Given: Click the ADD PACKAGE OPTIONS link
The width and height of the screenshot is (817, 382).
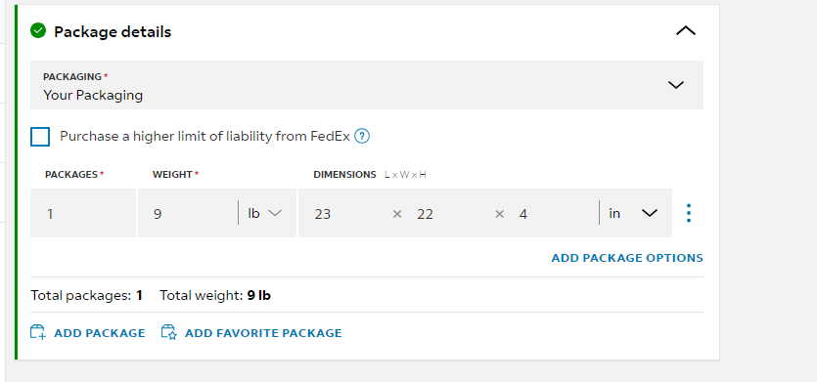Looking at the screenshot, I should tap(627, 258).
